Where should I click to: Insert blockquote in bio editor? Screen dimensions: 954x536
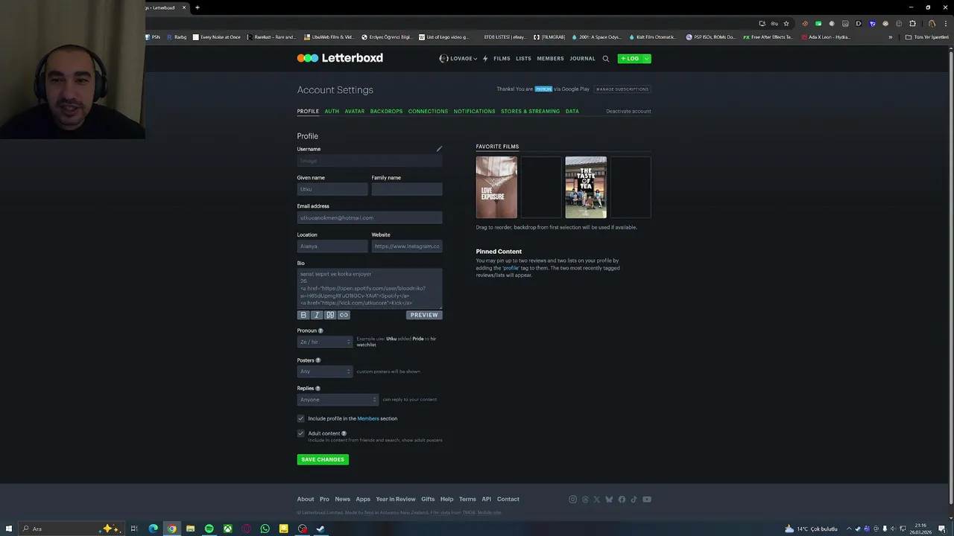tap(330, 315)
